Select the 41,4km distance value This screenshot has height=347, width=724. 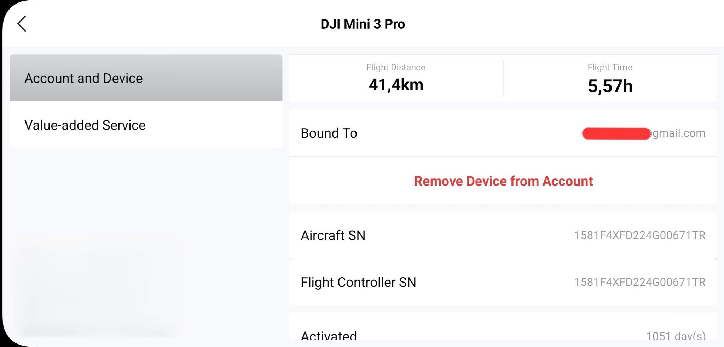click(396, 85)
